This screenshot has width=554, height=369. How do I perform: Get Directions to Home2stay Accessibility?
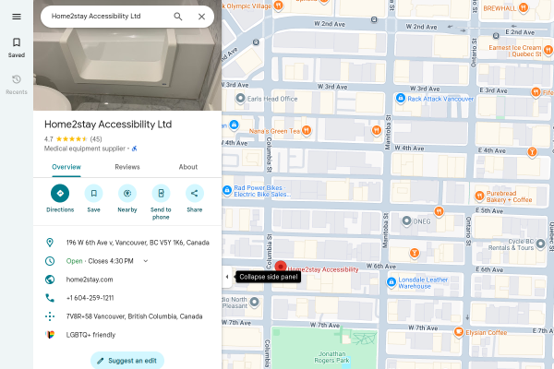[x=60, y=198]
